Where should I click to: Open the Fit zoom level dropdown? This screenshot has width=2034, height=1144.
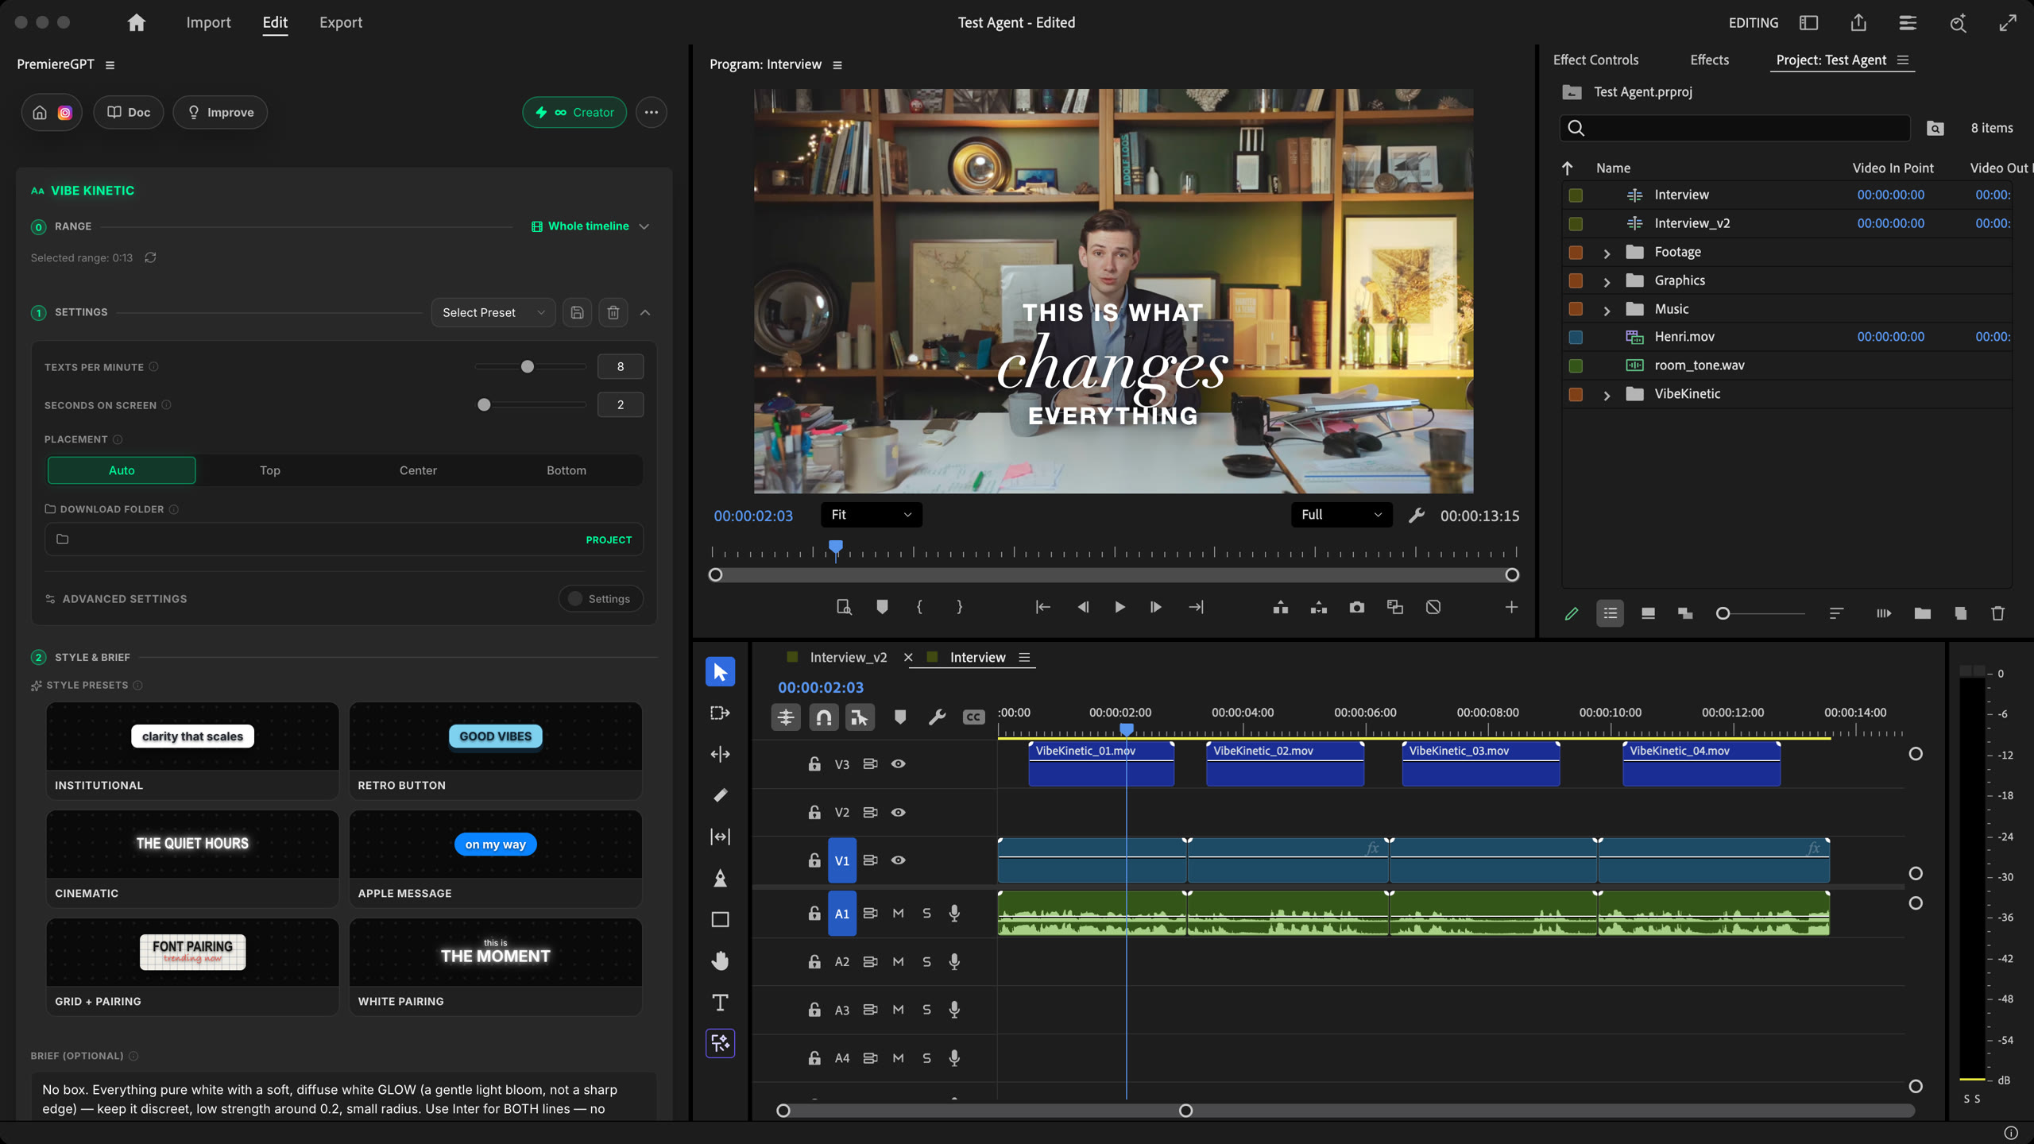coord(871,515)
